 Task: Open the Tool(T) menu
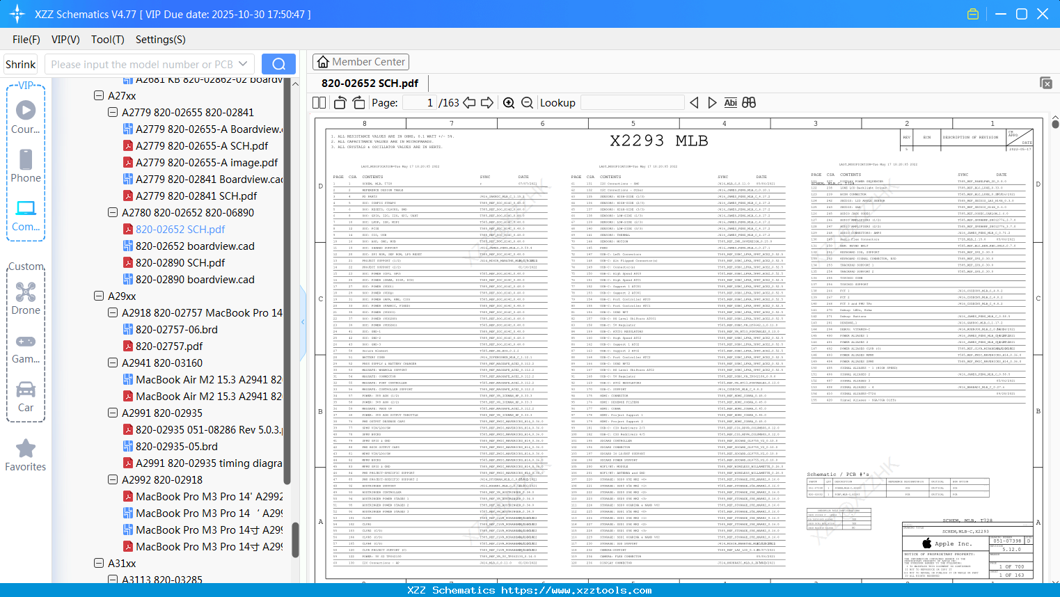(x=107, y=40)
